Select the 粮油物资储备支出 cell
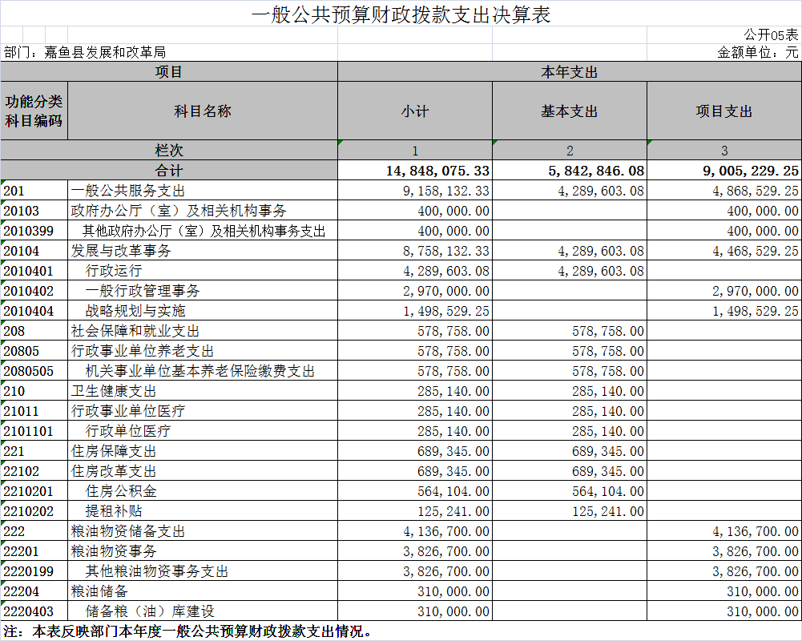This screenshot has width=802, height=641. tap(203, 530)
